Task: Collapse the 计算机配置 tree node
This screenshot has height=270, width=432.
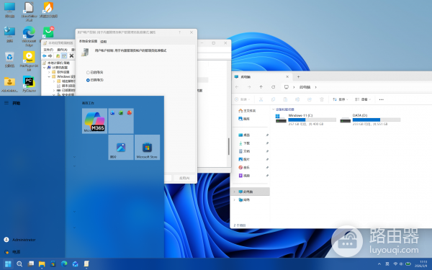Action: tap(45, 68)
